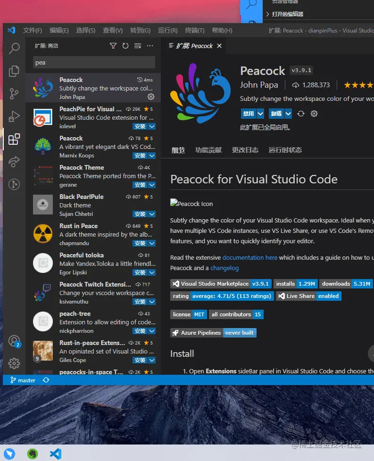The image size is (374, 461).
Task: Switch to the 运行时状态 tab
Action: (285, 150)
